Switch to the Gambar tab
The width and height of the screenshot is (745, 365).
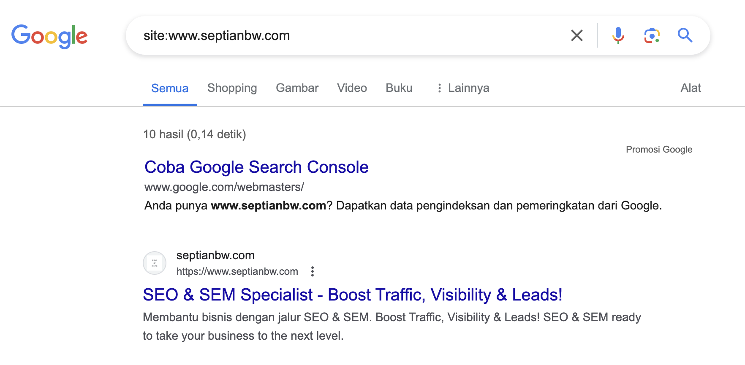click(x=297, y=88)
